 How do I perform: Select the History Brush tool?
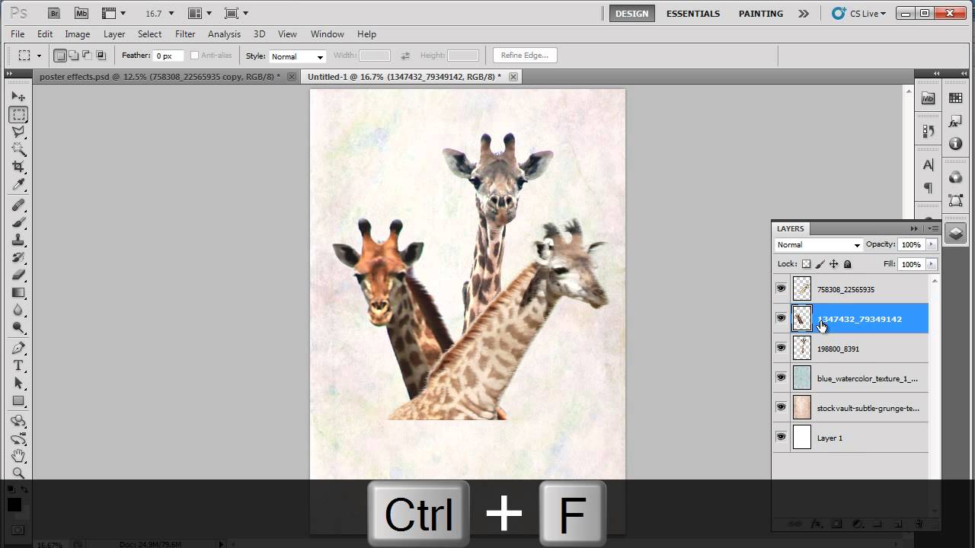[x=19, y=258]
